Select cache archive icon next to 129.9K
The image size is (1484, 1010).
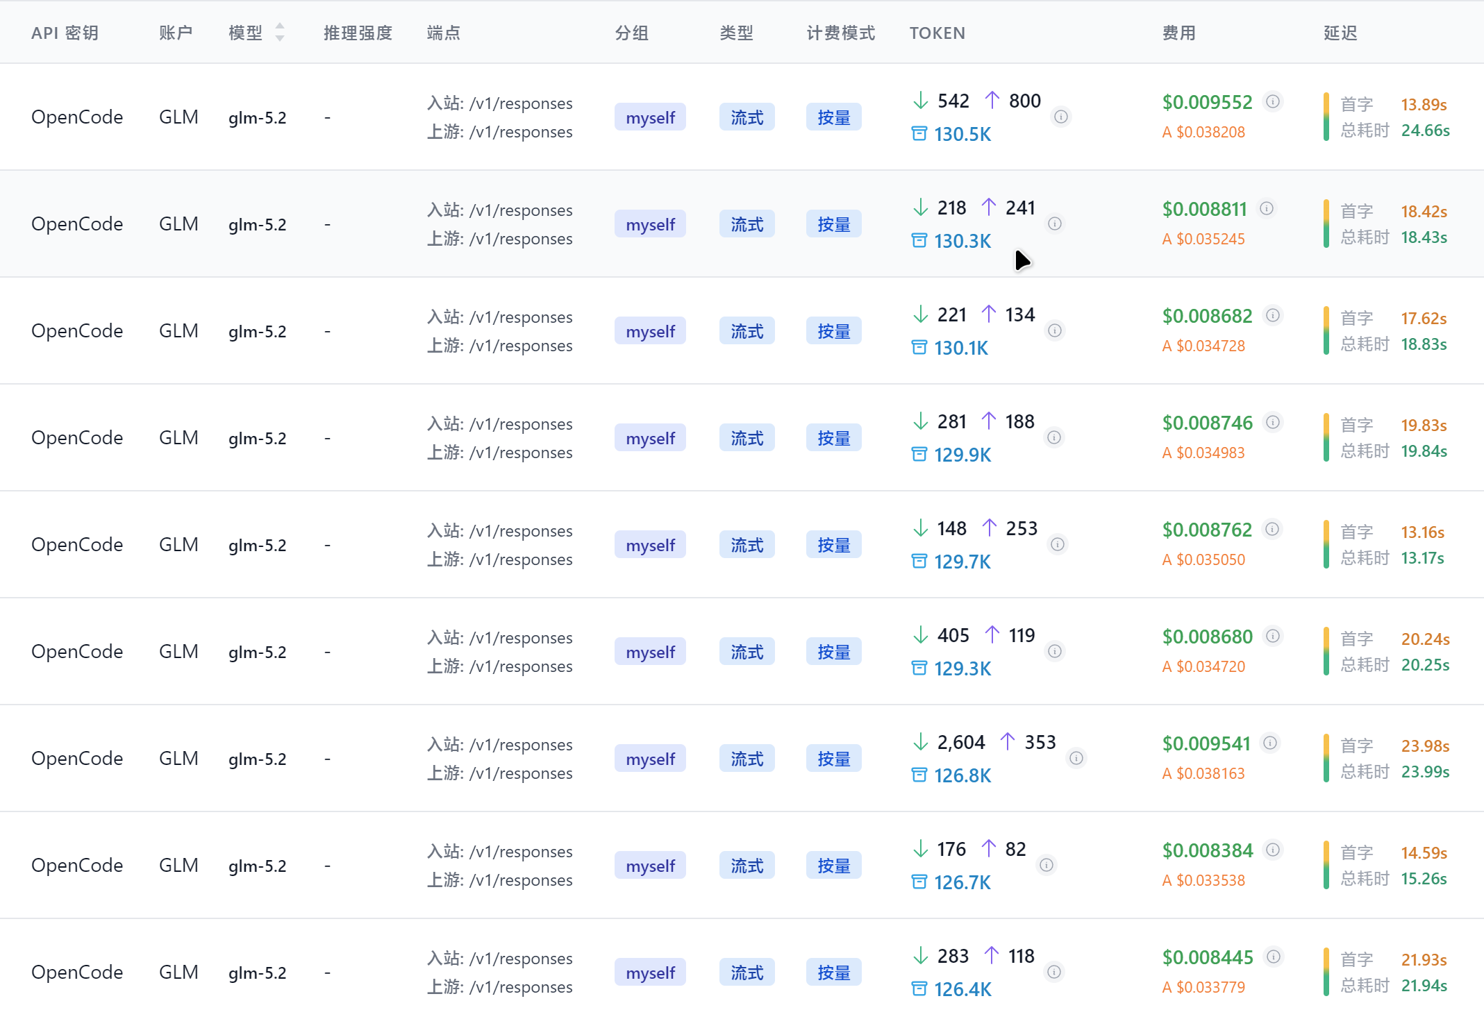[x=919, y=454]
